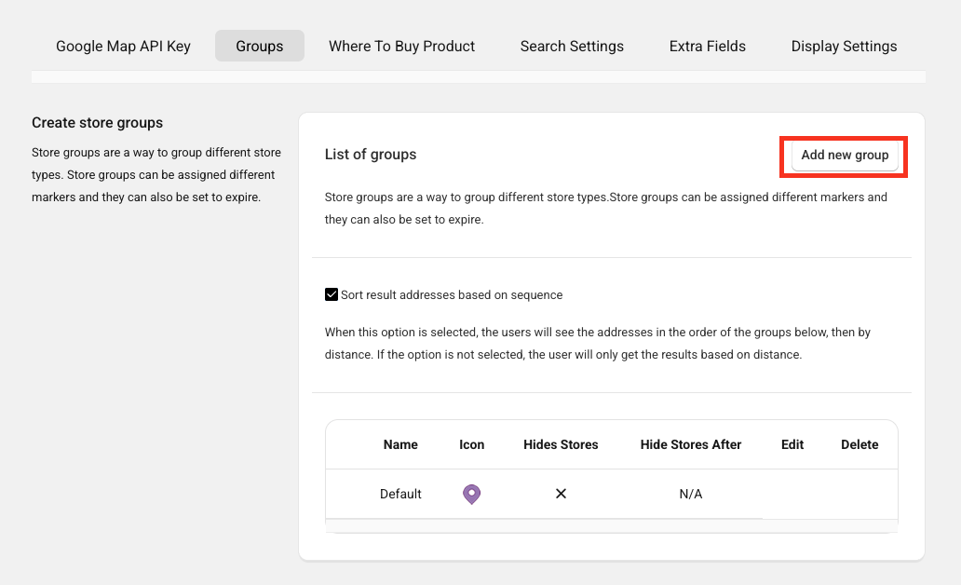Switch to the Display Settings tab
Screen dimensions: 961x585
(844, 46)
